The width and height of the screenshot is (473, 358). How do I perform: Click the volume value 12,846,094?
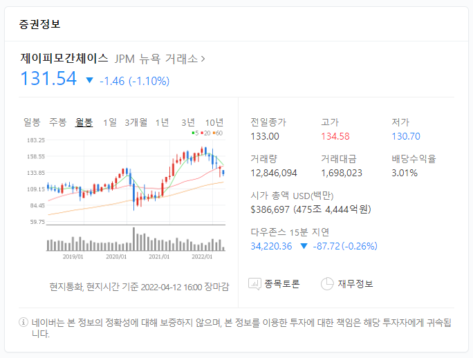274,173
